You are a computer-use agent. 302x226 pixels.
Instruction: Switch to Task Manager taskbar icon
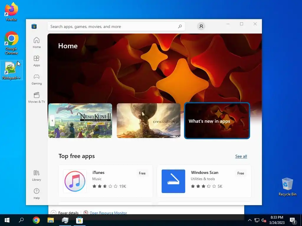[65, 220]
